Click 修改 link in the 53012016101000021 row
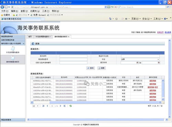 point(156,87)
